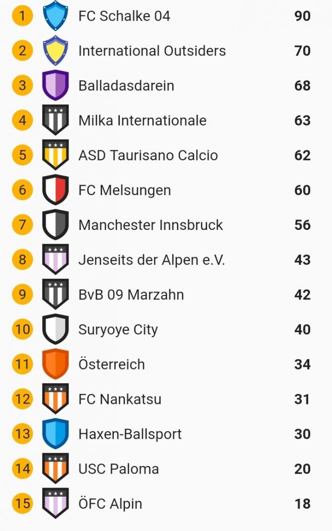
Task: Click International Outsiders yellow shield crest
Action: (x=55, y=50)
